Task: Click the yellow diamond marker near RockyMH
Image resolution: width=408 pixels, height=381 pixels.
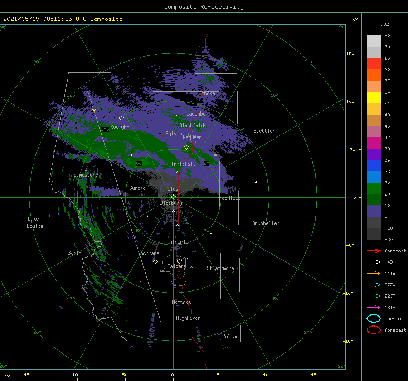Action: point(121,118)
